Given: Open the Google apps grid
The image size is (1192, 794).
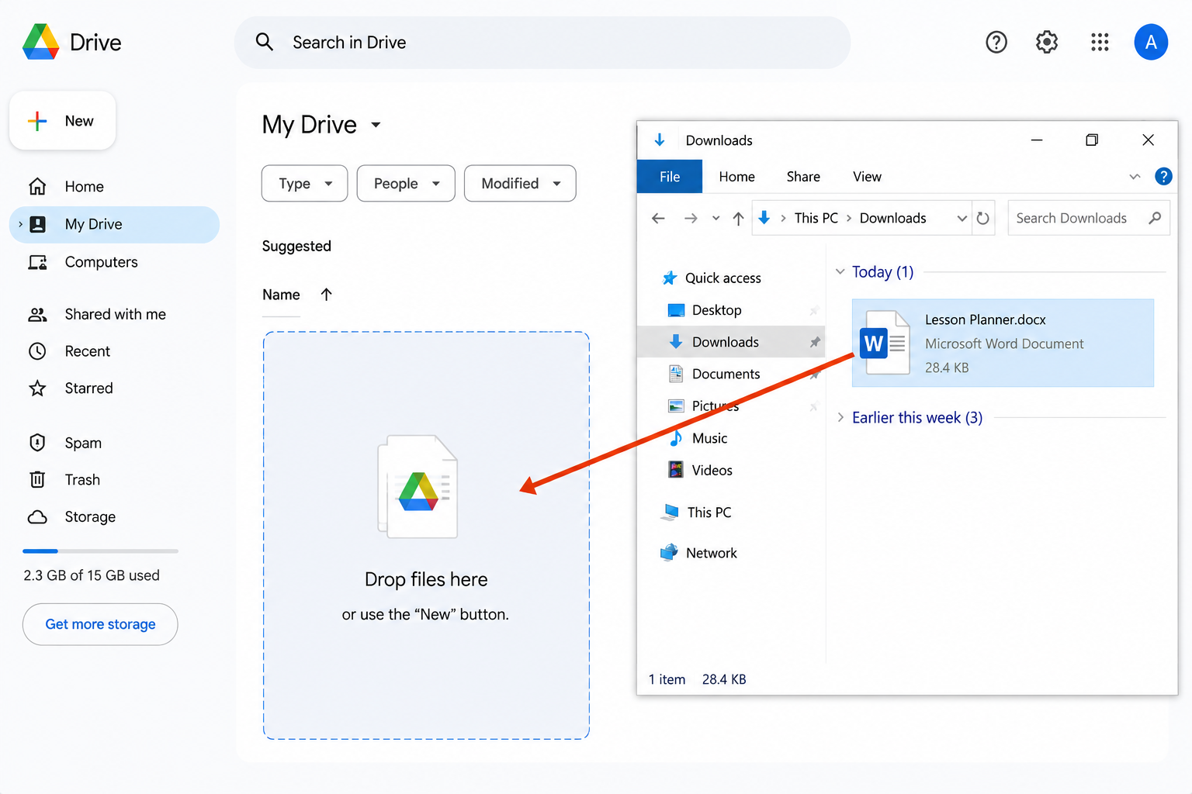Looking at the screenshot, I should point(1100,42).
